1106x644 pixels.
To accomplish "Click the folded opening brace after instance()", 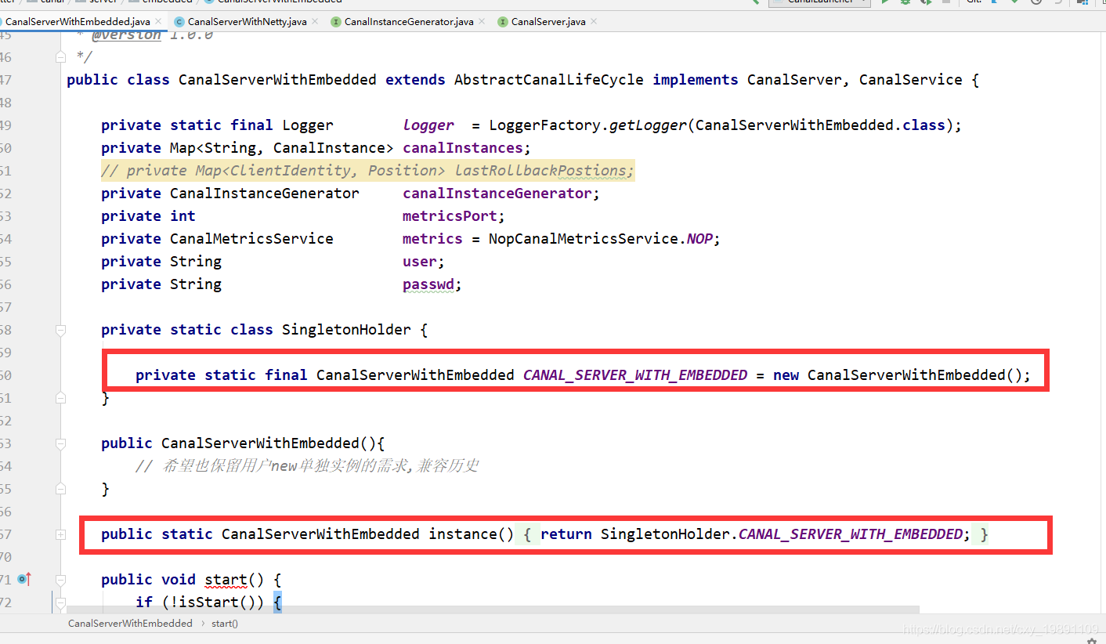I will coord(528,534).
